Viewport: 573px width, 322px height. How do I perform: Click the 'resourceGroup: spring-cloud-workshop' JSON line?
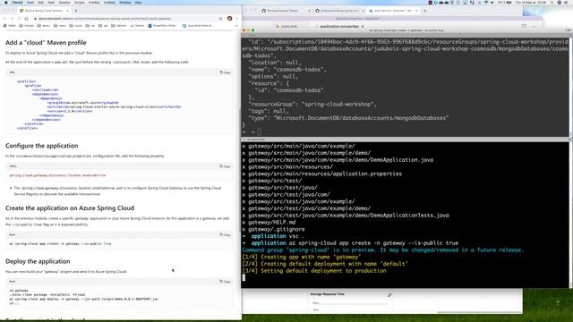312,104
